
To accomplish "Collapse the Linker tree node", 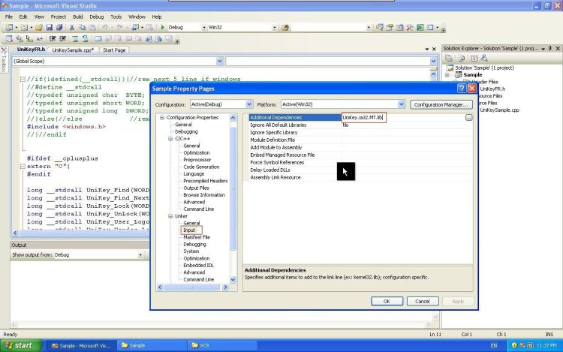I will point(170,216).
